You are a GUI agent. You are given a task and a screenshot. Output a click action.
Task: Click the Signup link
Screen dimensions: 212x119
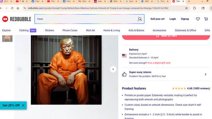click(185, 19)
